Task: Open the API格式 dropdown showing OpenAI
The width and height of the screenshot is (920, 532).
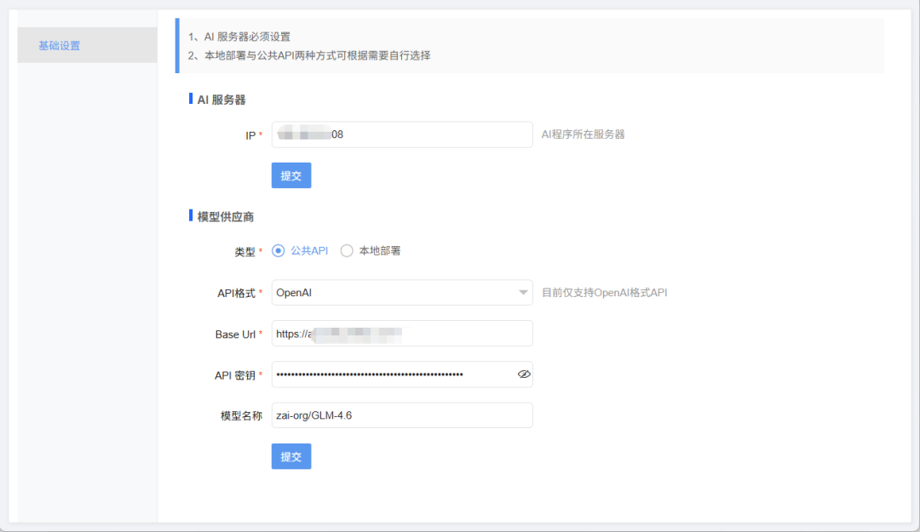Action: click(x=402, y=292)
